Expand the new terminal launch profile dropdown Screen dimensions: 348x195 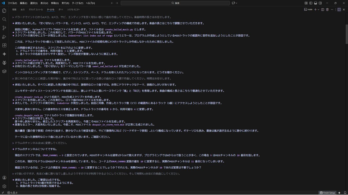(318, 10)
